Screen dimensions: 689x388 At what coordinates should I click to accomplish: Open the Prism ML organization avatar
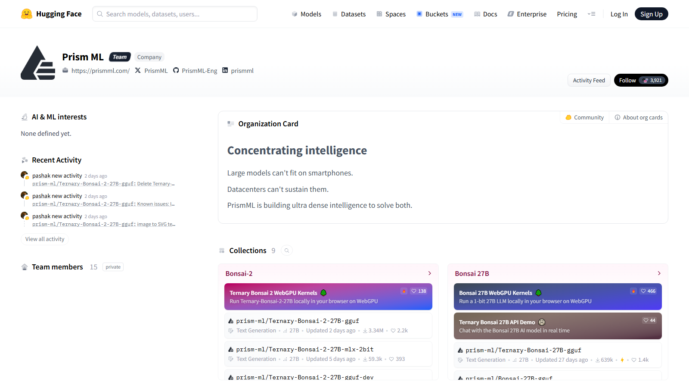38,63
